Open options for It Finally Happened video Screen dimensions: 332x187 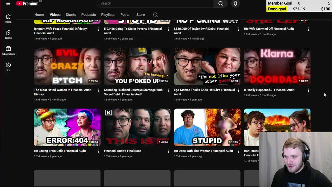309,90
